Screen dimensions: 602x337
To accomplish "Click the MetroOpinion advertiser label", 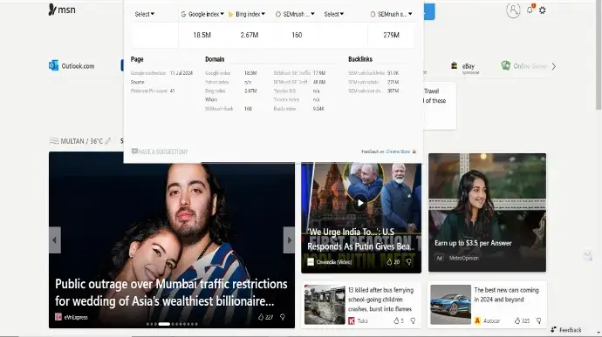I will [x=464, y=258].
